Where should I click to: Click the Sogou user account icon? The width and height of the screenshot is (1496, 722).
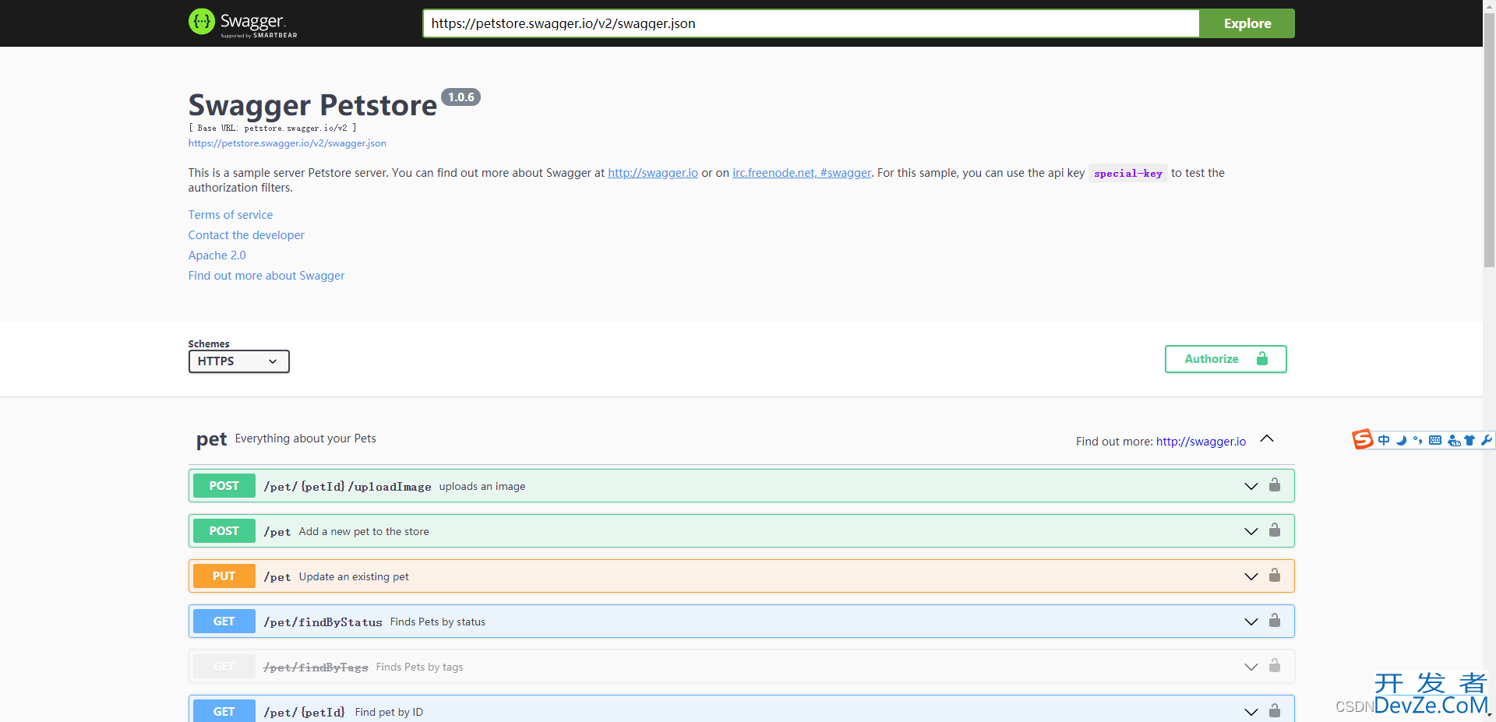[x=1454, y=440]
